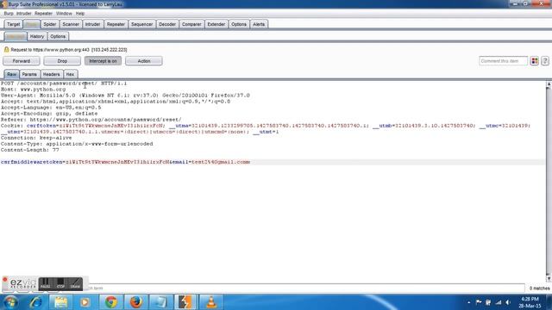Click the Content-Length: 77 header line
Screen dimensions: 552x310
pyautogui.click(x=30, y=150)
